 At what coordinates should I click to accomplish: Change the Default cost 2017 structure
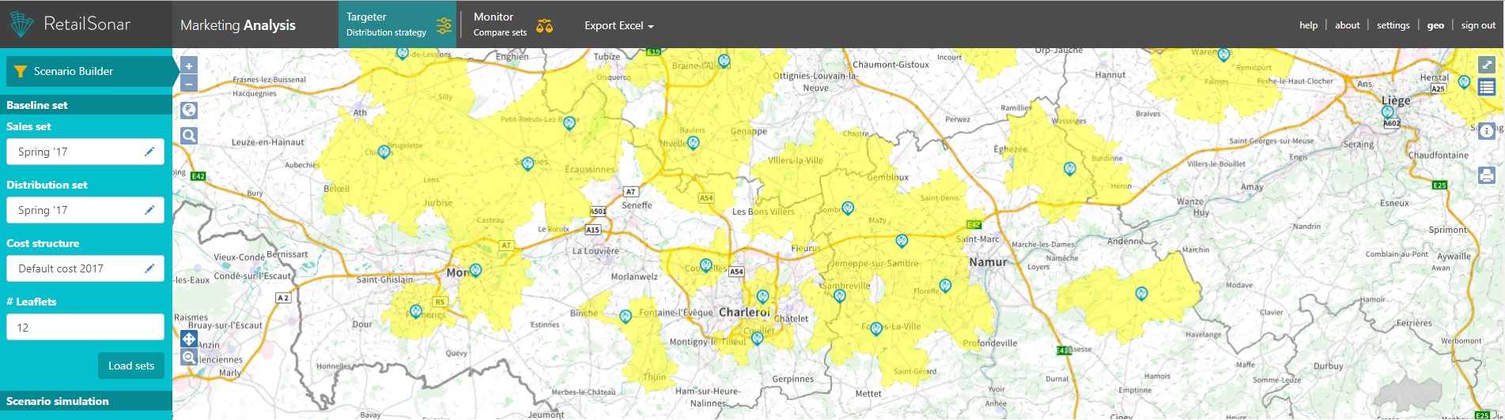point(149,268)
